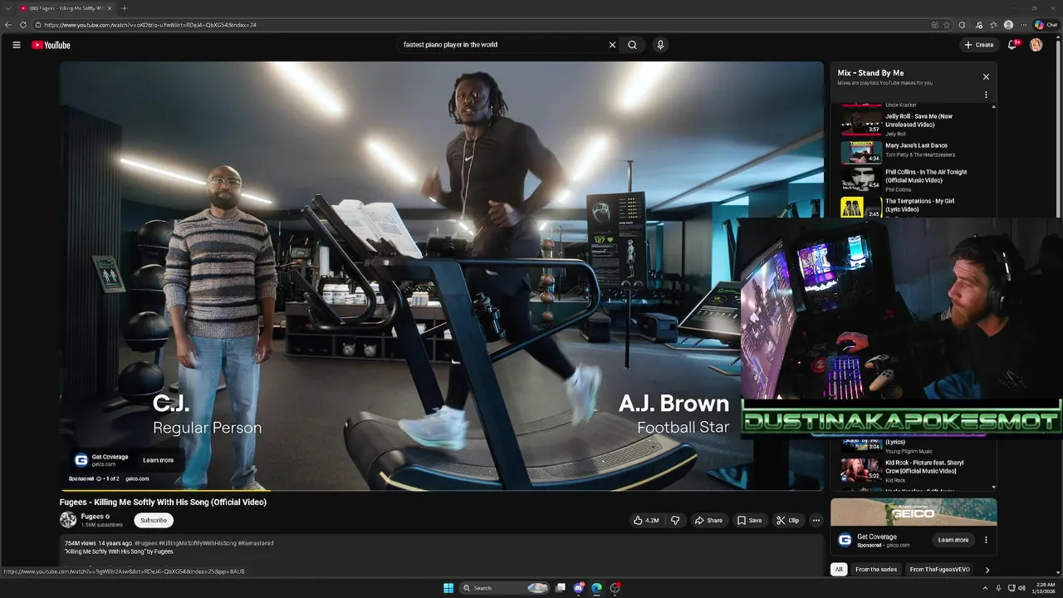Add page to favorites with star icon
This screenshot has height=598, width=1063.
tap(947, 25)
